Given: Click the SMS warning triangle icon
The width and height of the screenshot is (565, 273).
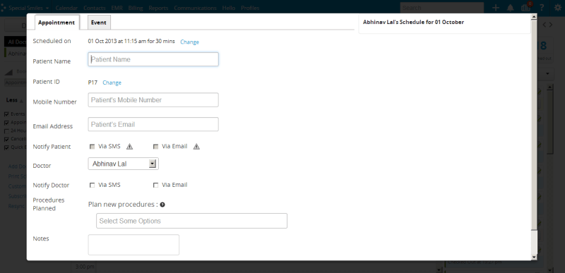Looking at the screenshot, I should click(x=129, y=147).
